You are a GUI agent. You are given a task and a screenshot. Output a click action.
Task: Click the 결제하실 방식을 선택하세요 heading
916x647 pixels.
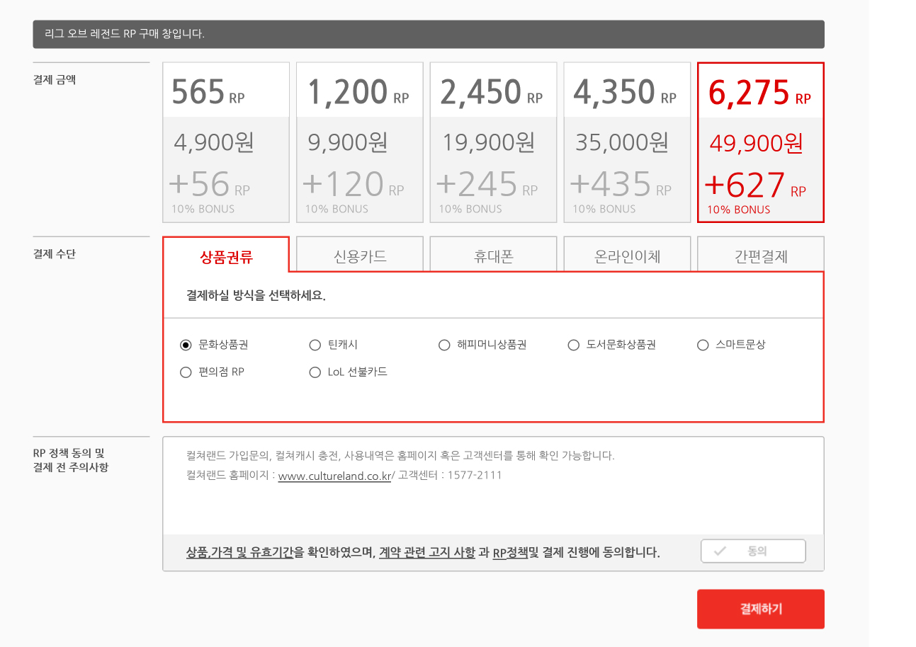[256, 296]
